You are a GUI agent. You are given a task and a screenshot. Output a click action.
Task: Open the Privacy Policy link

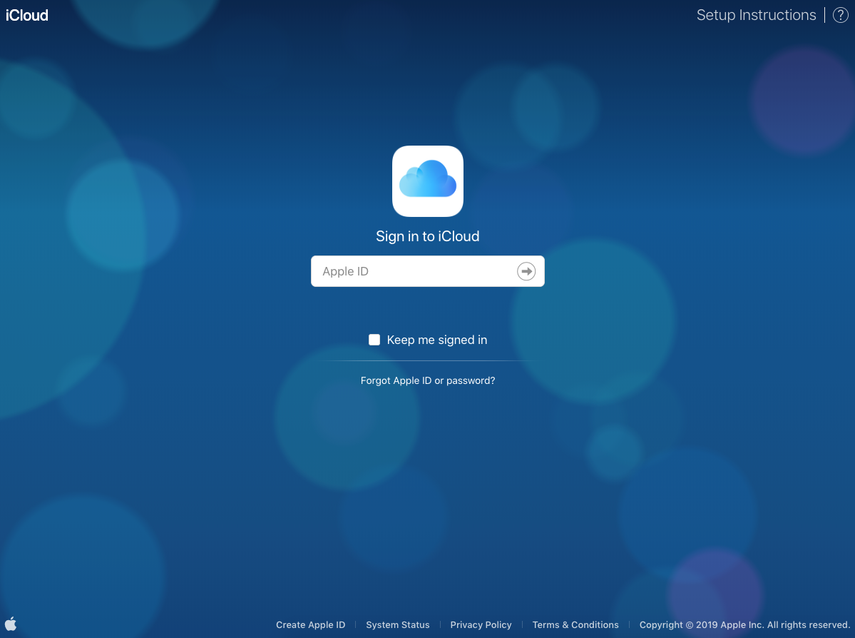click(481, 625)
